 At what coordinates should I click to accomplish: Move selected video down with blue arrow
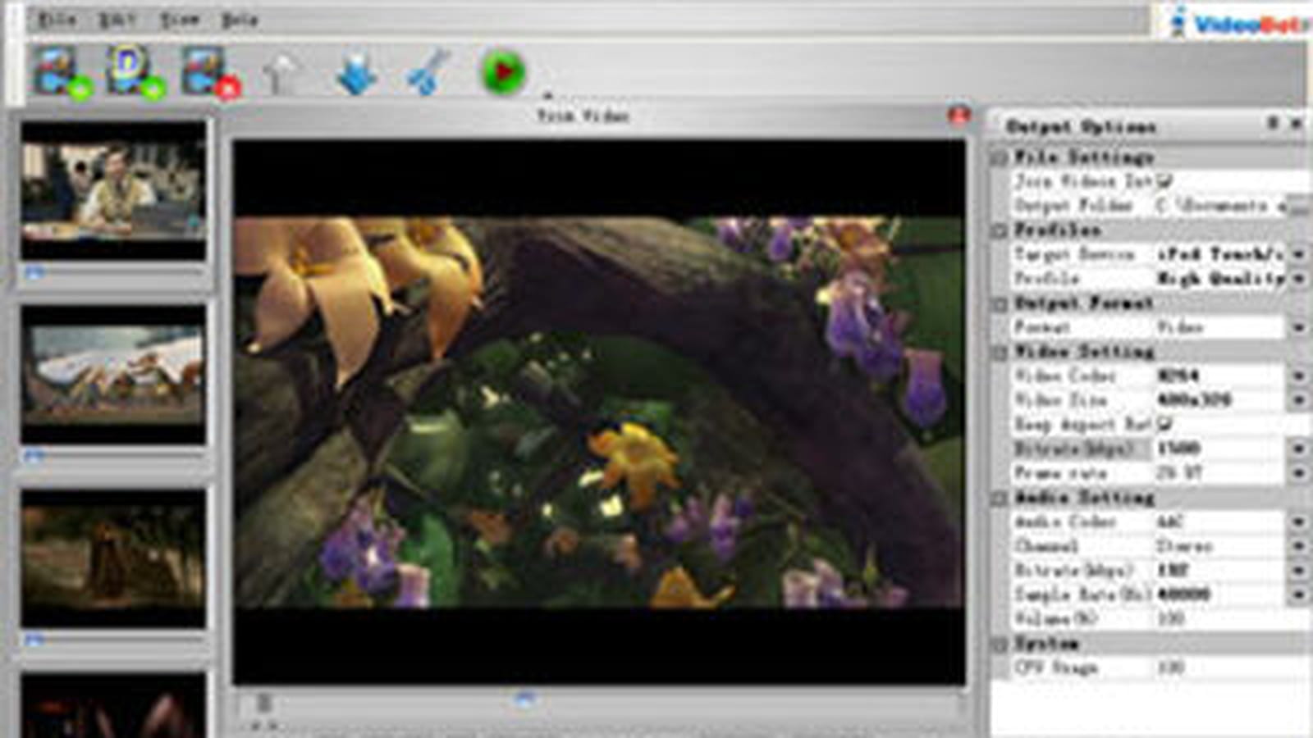pyautogui.click(x=357, y=75)
